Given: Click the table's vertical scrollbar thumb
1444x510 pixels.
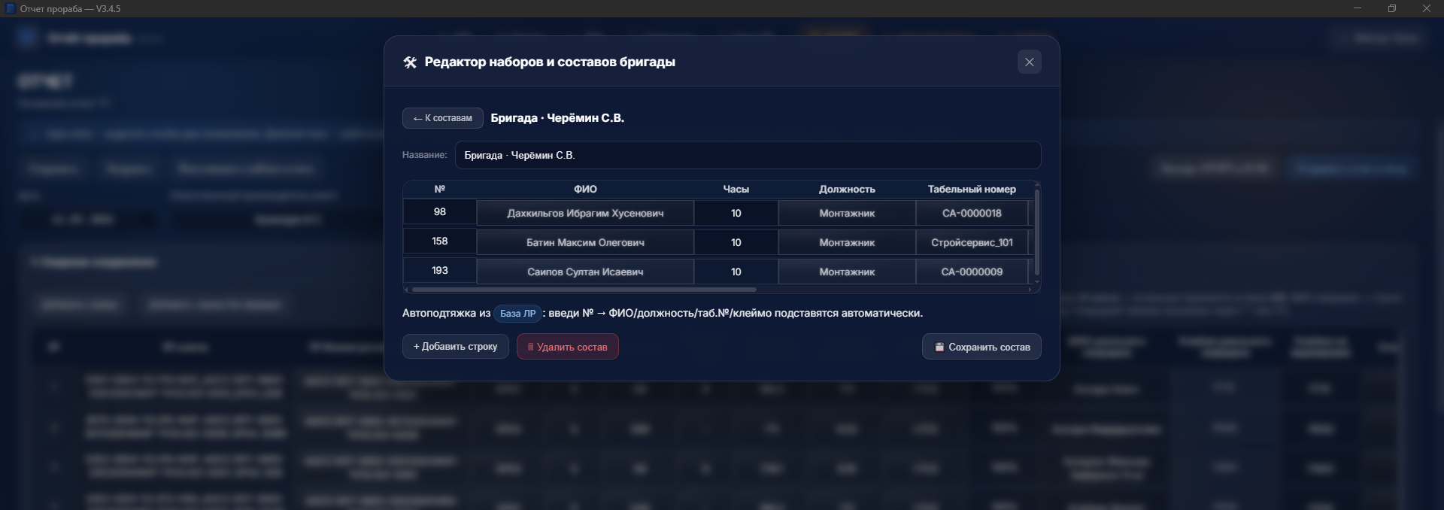Looking at the screenshot, I should [x=1037, y=232].
